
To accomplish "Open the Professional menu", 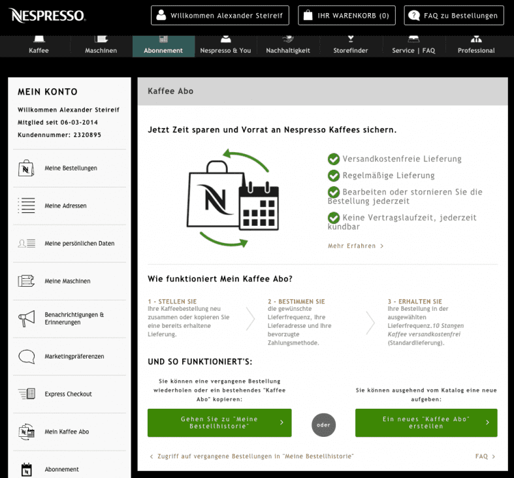I will tap(476, 46).
